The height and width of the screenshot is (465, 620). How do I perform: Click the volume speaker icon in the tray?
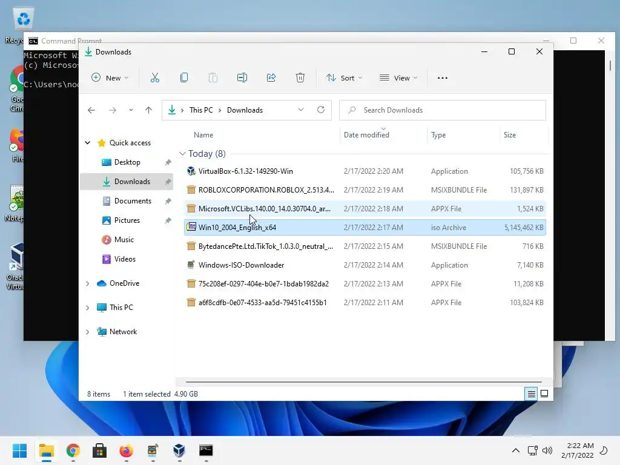point(547,450)
